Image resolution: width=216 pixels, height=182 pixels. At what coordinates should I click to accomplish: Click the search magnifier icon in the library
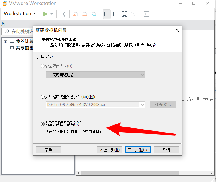7,31
